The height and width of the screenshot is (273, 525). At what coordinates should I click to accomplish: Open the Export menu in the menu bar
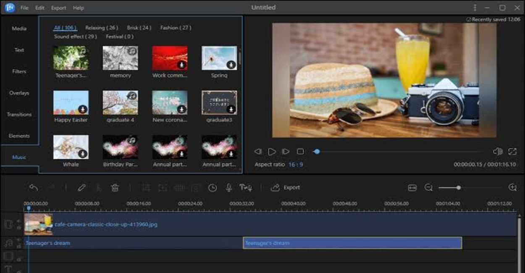(58, 8)
